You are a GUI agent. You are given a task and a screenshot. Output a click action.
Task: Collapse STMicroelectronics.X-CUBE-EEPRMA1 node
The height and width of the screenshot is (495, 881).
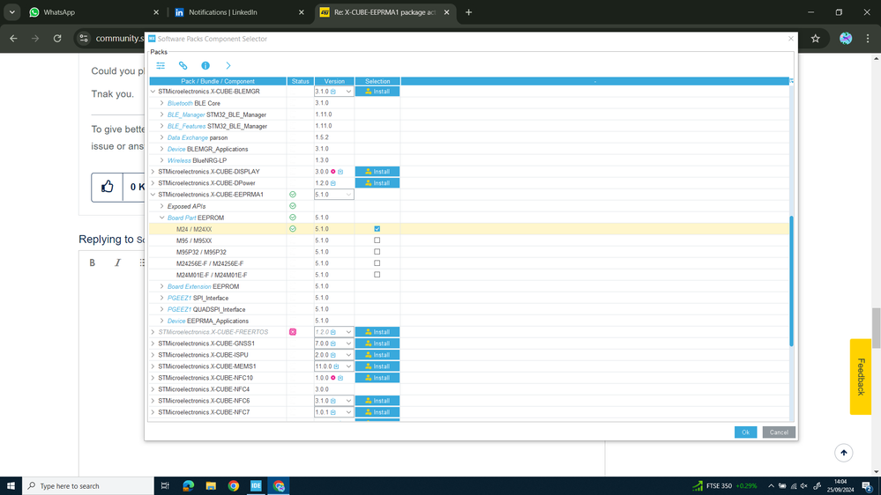153,195
